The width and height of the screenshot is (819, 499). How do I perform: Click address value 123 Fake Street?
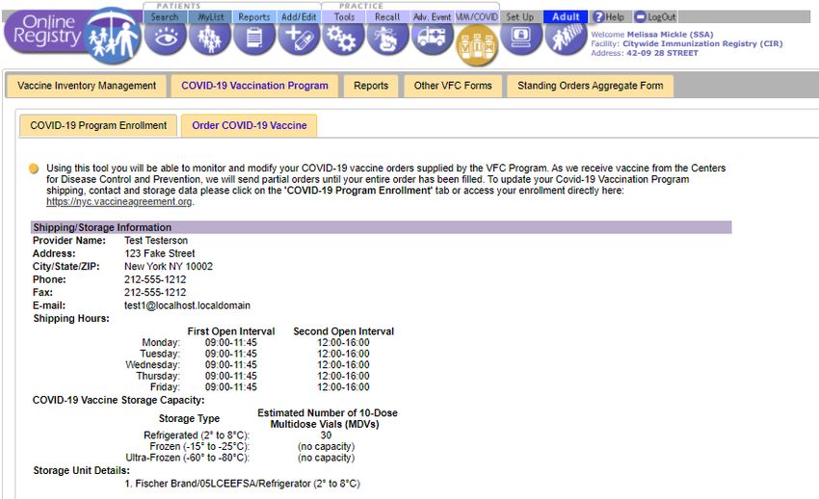(159, 253)
